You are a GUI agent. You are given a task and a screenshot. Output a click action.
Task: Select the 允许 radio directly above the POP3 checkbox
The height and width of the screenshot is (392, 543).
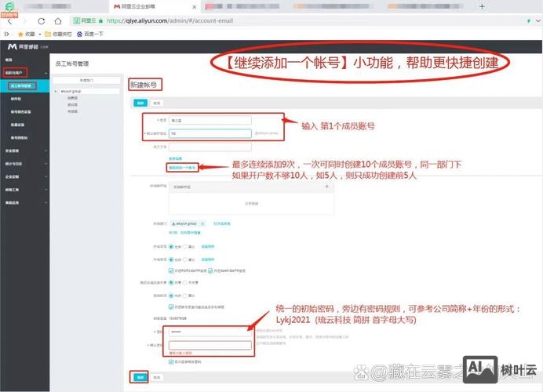(171, 260)
